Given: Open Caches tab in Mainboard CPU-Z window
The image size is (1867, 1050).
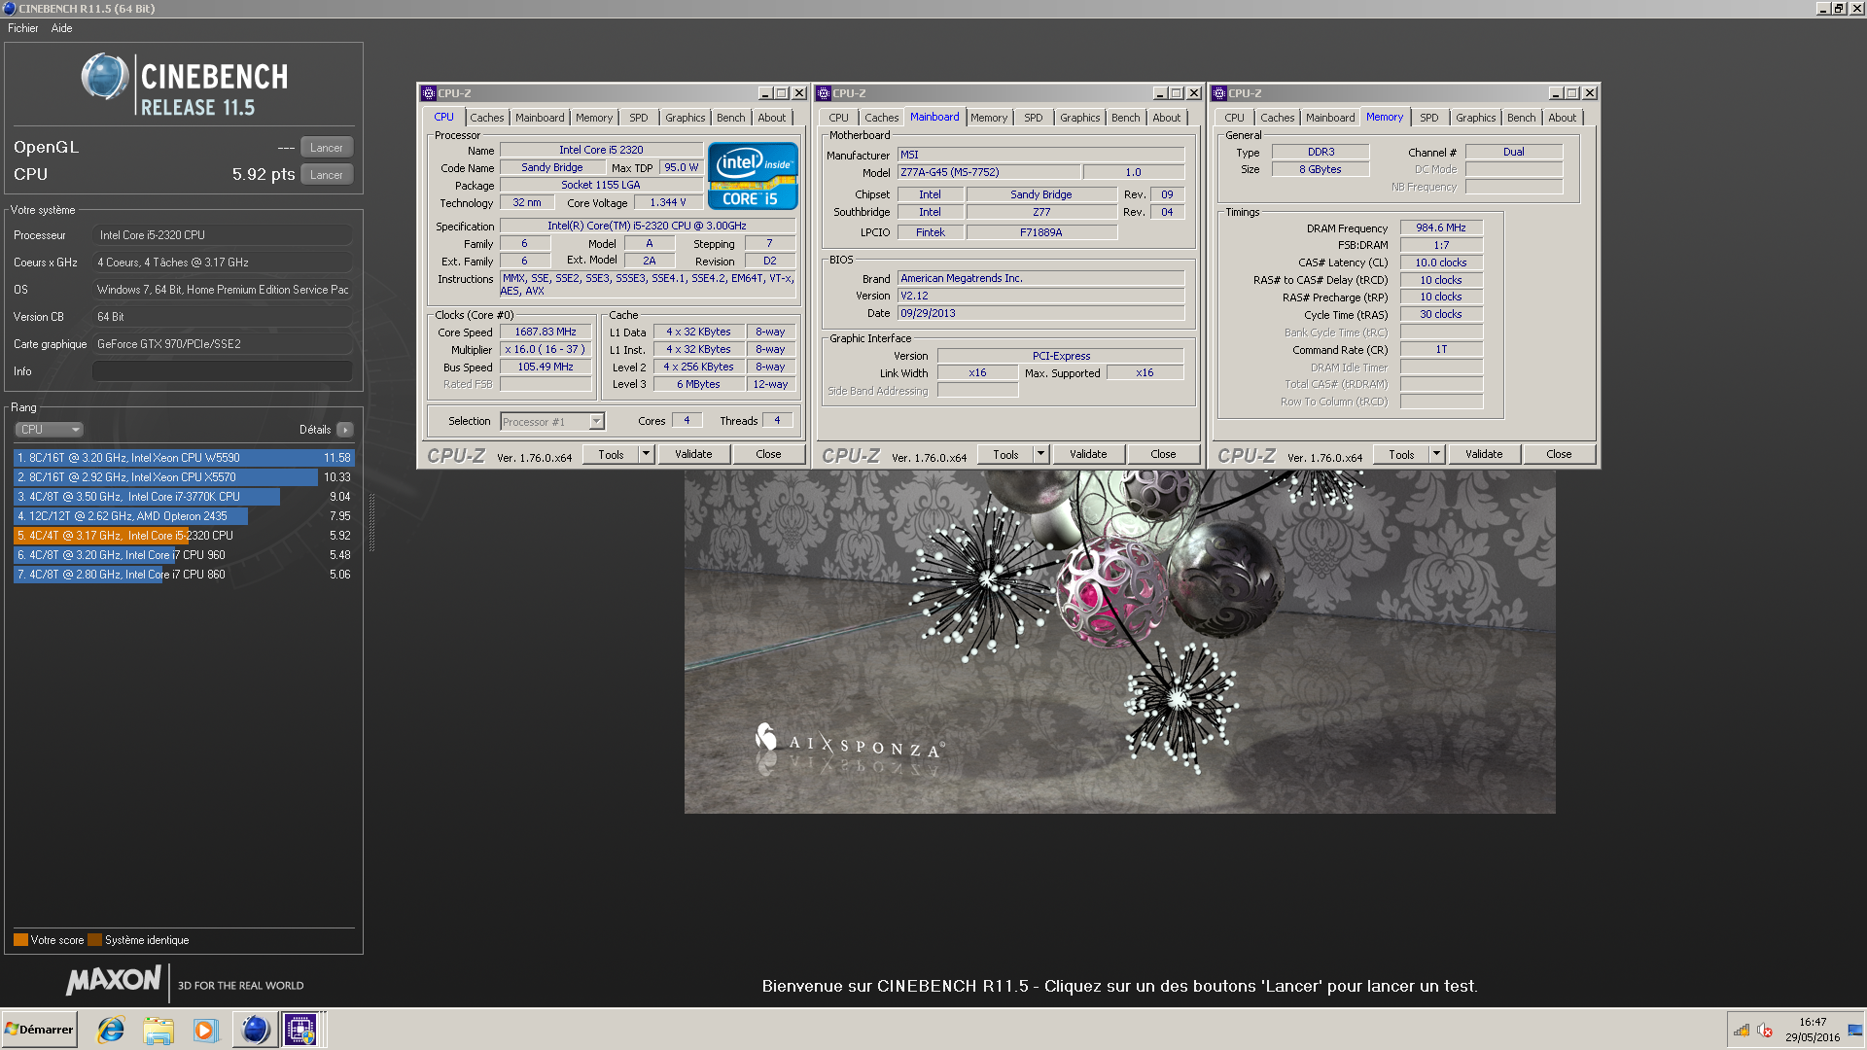Looking at the screenshot, I should click(x=882, y=118).
